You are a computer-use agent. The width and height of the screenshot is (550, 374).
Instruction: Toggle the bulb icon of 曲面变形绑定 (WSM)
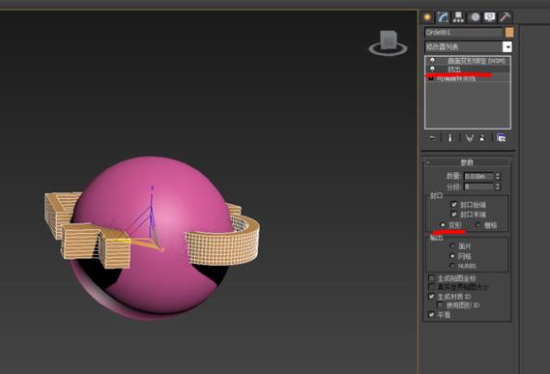432,60
